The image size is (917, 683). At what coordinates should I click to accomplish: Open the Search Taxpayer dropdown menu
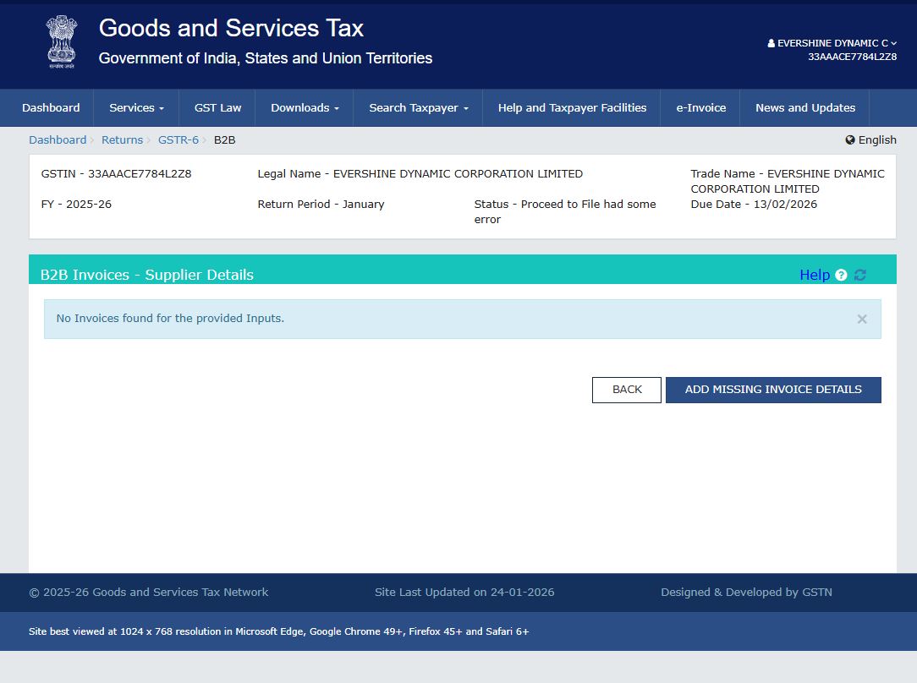(418, 108)
